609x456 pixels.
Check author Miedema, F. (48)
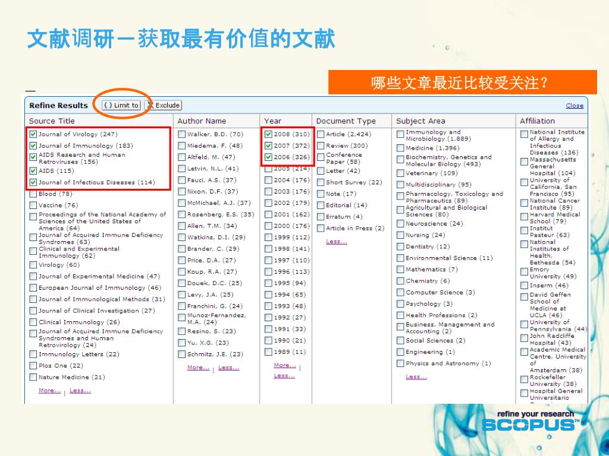181,146
